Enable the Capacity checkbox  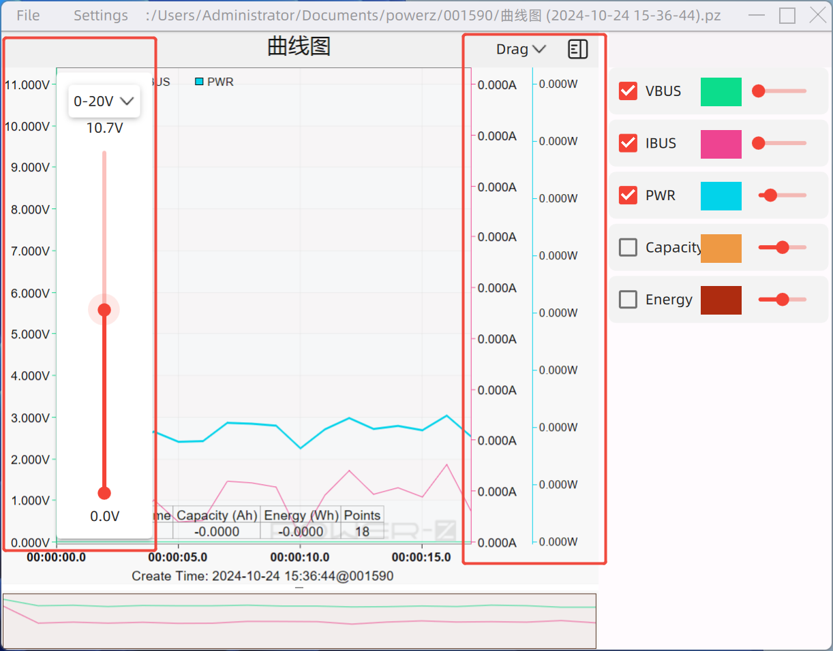[x=628, y=247]
